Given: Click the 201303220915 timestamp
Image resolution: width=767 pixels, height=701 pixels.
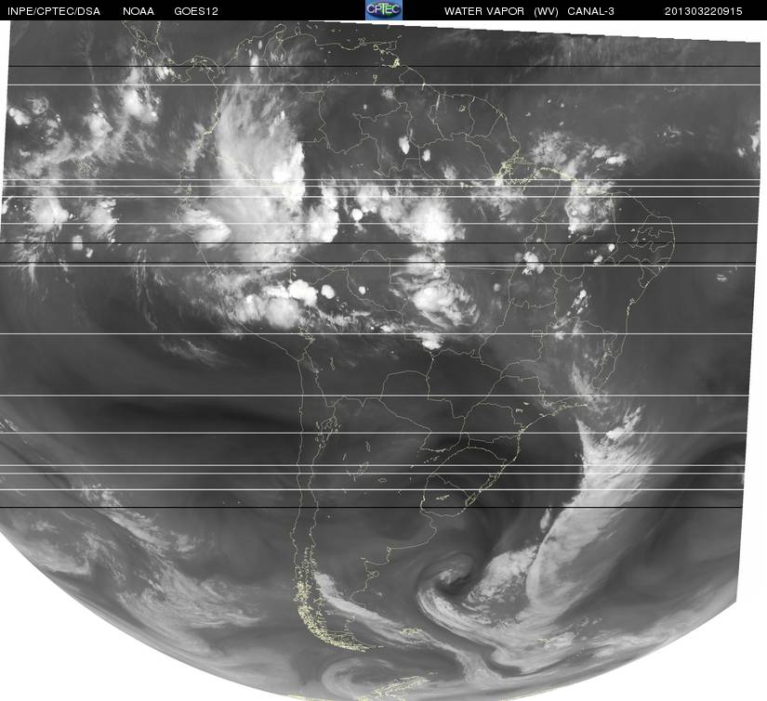Looking at the screenshot, I should [704, 11].
